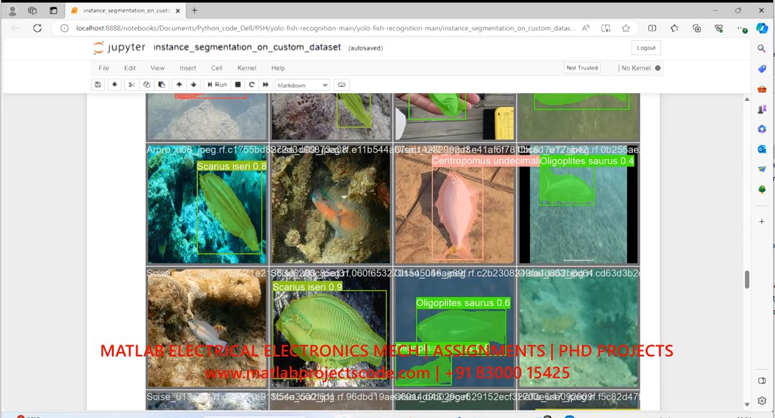Screen dimensions: 775x418
Task: Open browser Collections
Action: point(697,28)
